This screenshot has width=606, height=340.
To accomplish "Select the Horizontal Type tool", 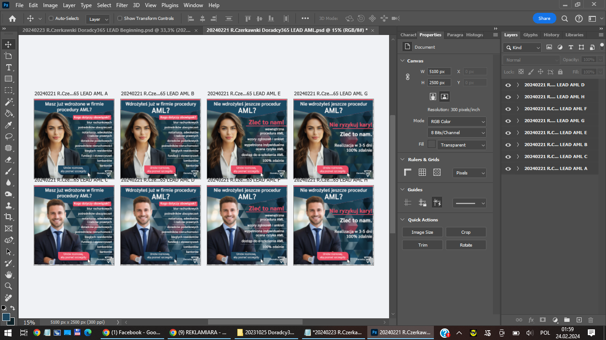I will pos(8,67).
